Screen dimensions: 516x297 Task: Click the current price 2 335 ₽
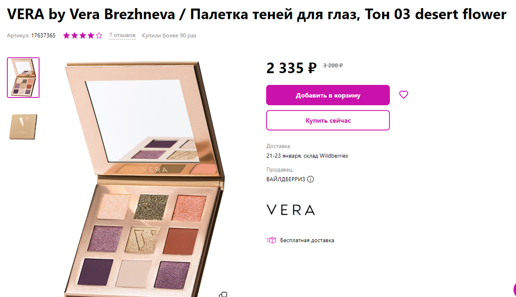coord(292,68)
